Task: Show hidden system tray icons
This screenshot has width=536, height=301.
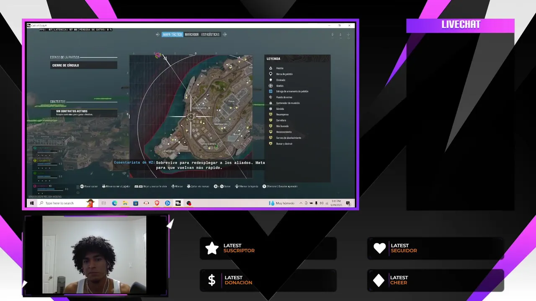Action: point(300,203)
